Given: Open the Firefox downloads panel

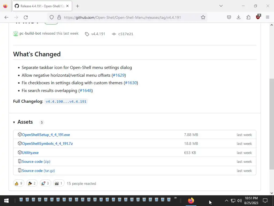Looking at the screenshot, I should [x=238, y=17].
